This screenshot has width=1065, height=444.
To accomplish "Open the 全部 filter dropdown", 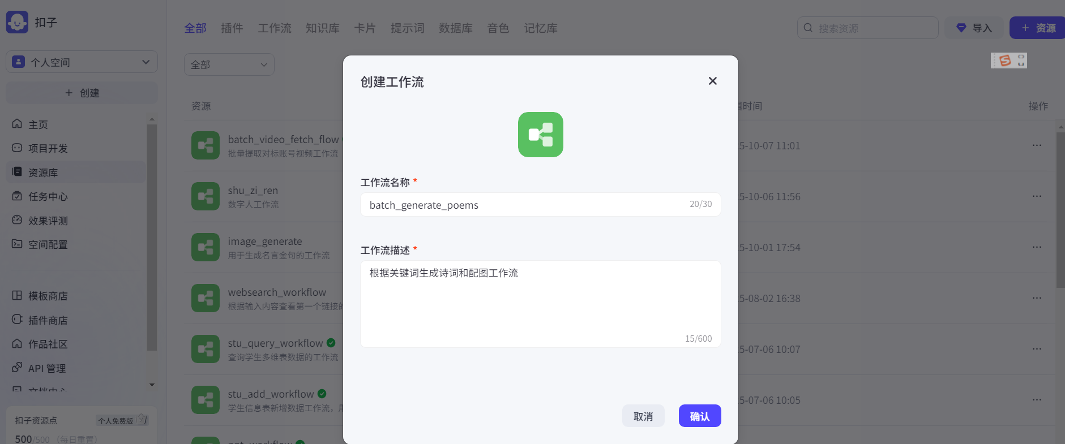I will pyautogui.click(x=229, y=64).
